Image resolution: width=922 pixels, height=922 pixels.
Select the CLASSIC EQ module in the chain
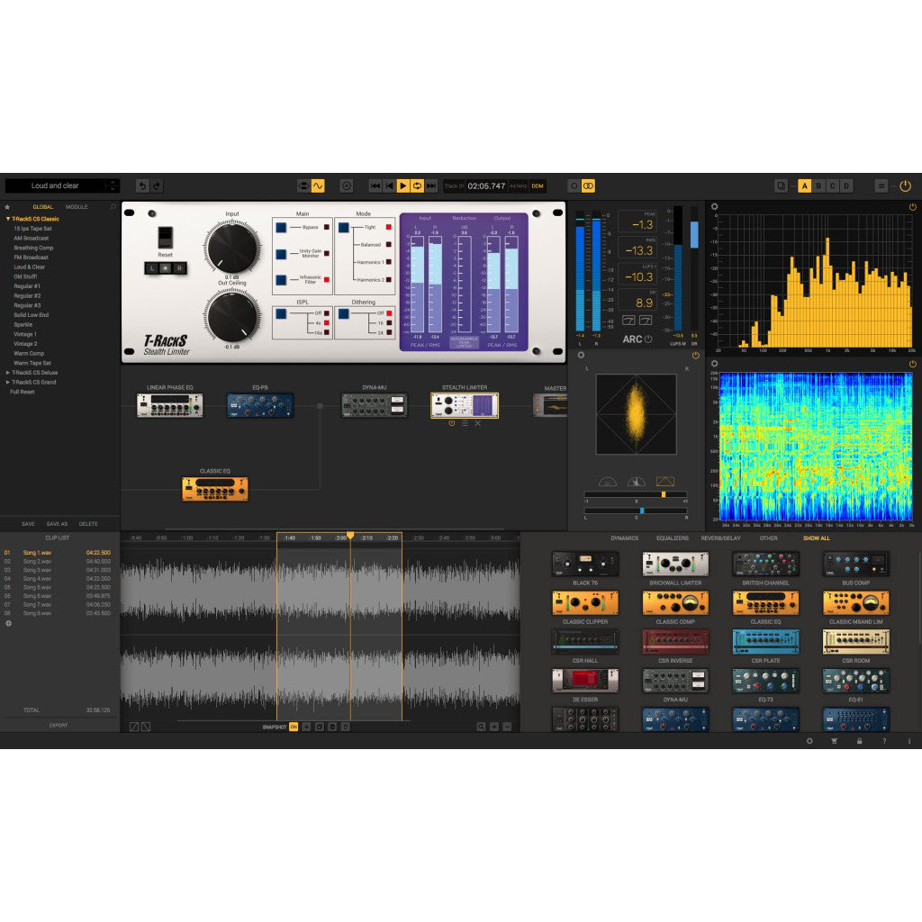[214, 486]
